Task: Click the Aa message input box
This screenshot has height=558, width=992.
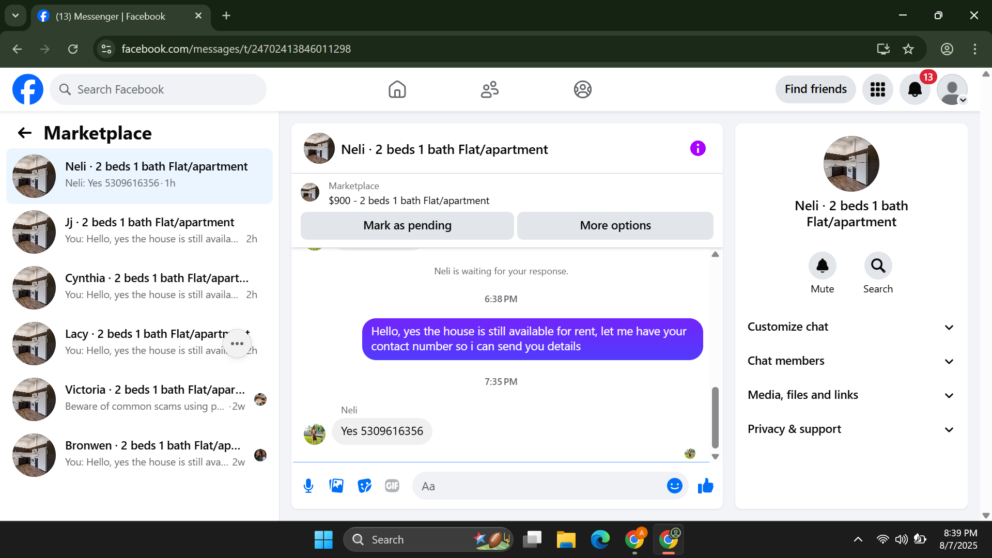Action: click(542, 486)
